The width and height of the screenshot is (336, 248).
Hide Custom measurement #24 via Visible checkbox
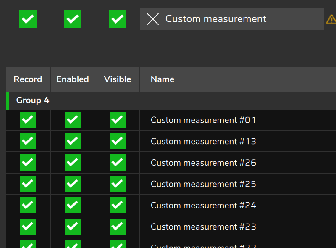(x=118, y=205)
